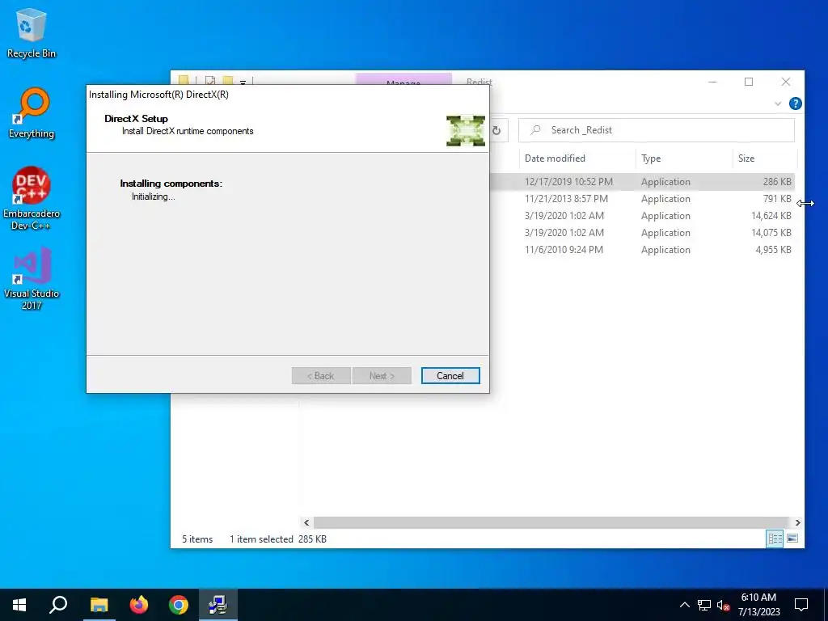Open the taskbar clock and date
The image size is (828, 621).
758,605
